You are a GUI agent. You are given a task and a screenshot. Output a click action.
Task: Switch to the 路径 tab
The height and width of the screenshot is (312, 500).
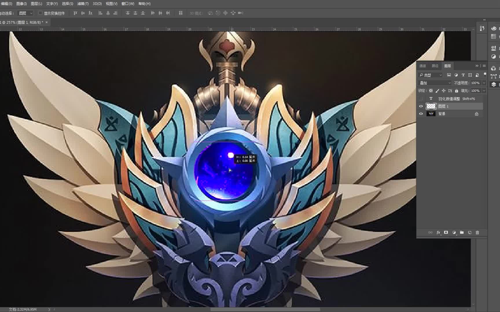435,66
